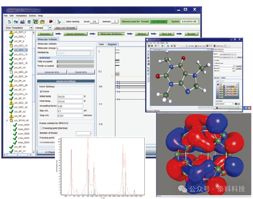Click the Molecular charge input field
The height and width of the screenshot is (199, 253).
coord(75,48)
